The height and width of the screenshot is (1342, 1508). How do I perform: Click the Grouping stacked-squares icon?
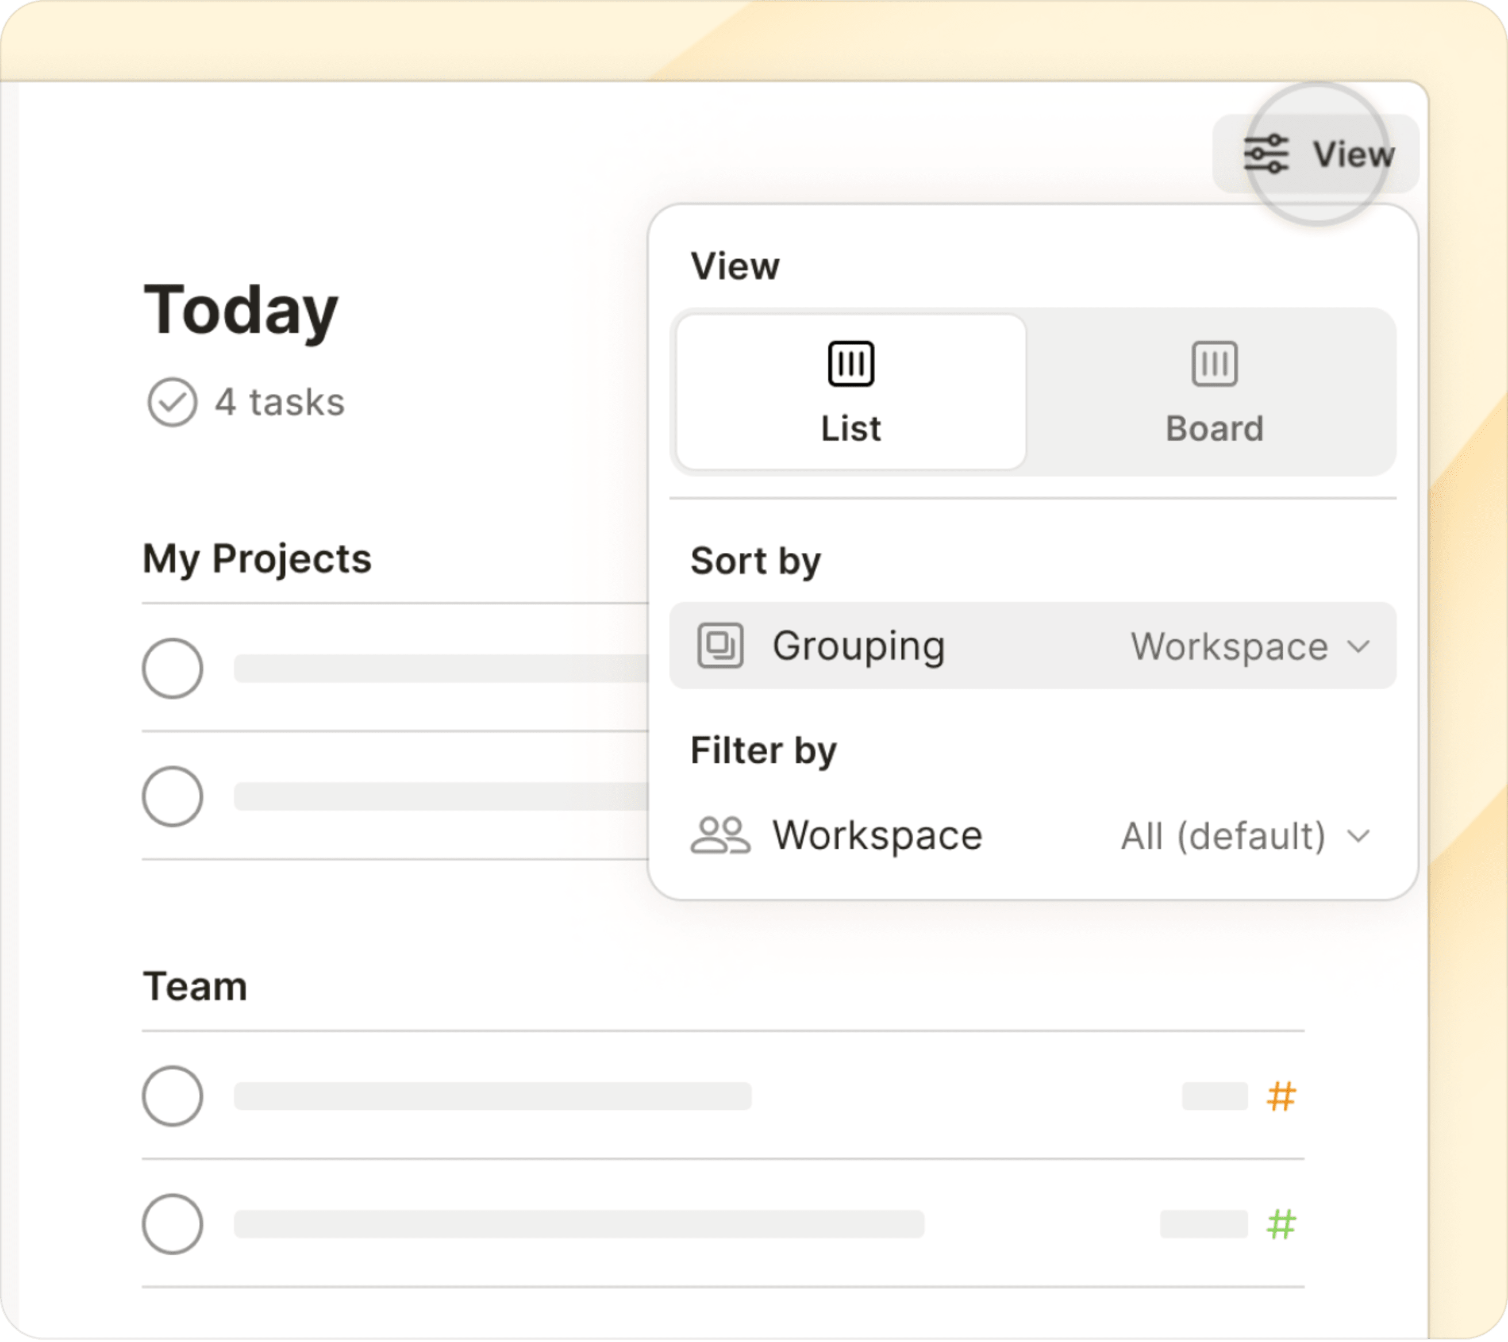[x=720, y=646]
